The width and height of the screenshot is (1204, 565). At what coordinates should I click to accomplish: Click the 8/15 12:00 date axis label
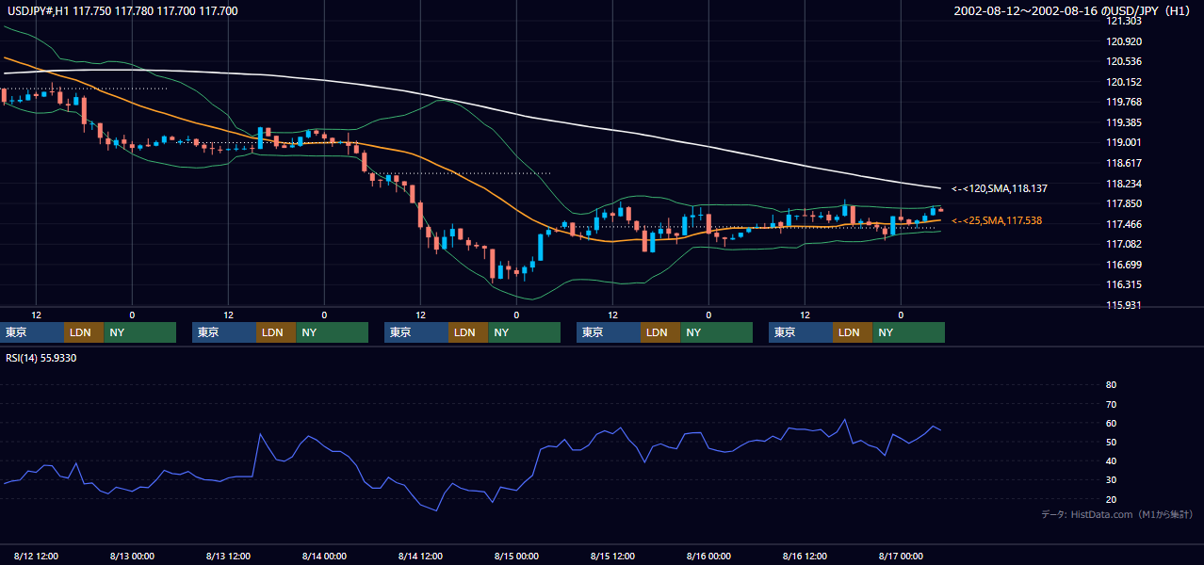tap(612, 556)
